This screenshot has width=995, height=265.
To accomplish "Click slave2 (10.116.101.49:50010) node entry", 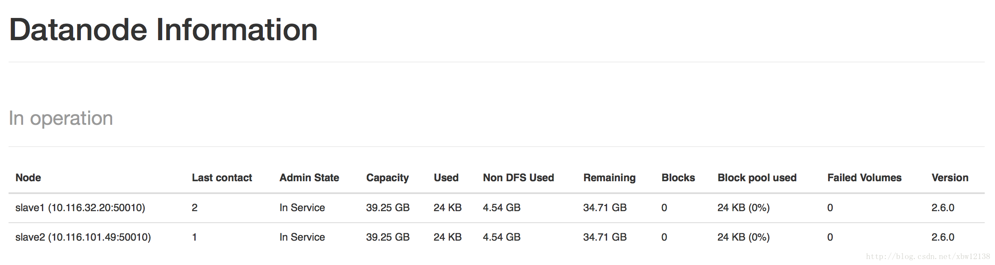I will (x=83, y=237).
